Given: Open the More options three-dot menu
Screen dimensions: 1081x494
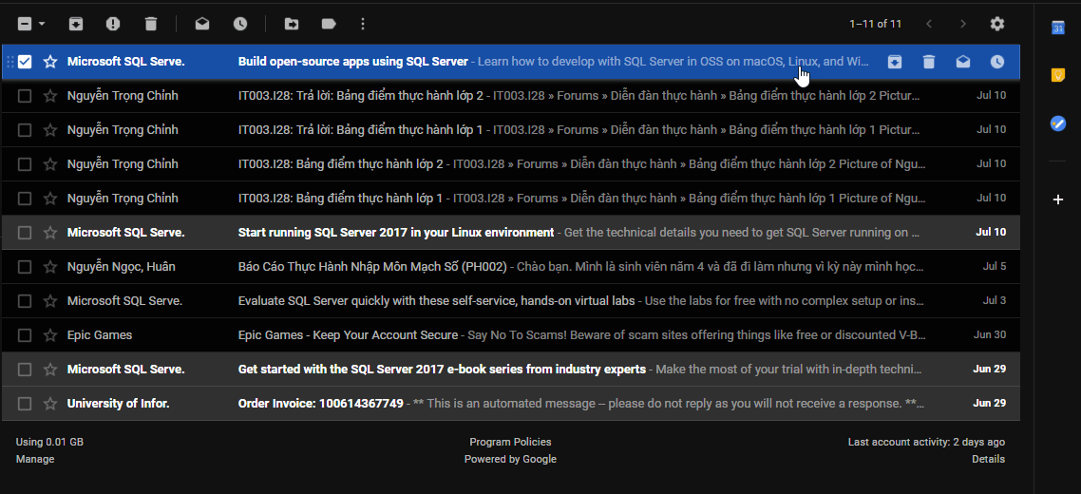Looking at the screenshot, I should 363,24.
